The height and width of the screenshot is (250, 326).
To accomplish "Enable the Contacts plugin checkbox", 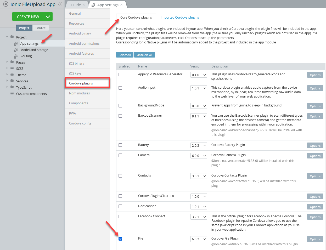I will [x=120, y=176].
